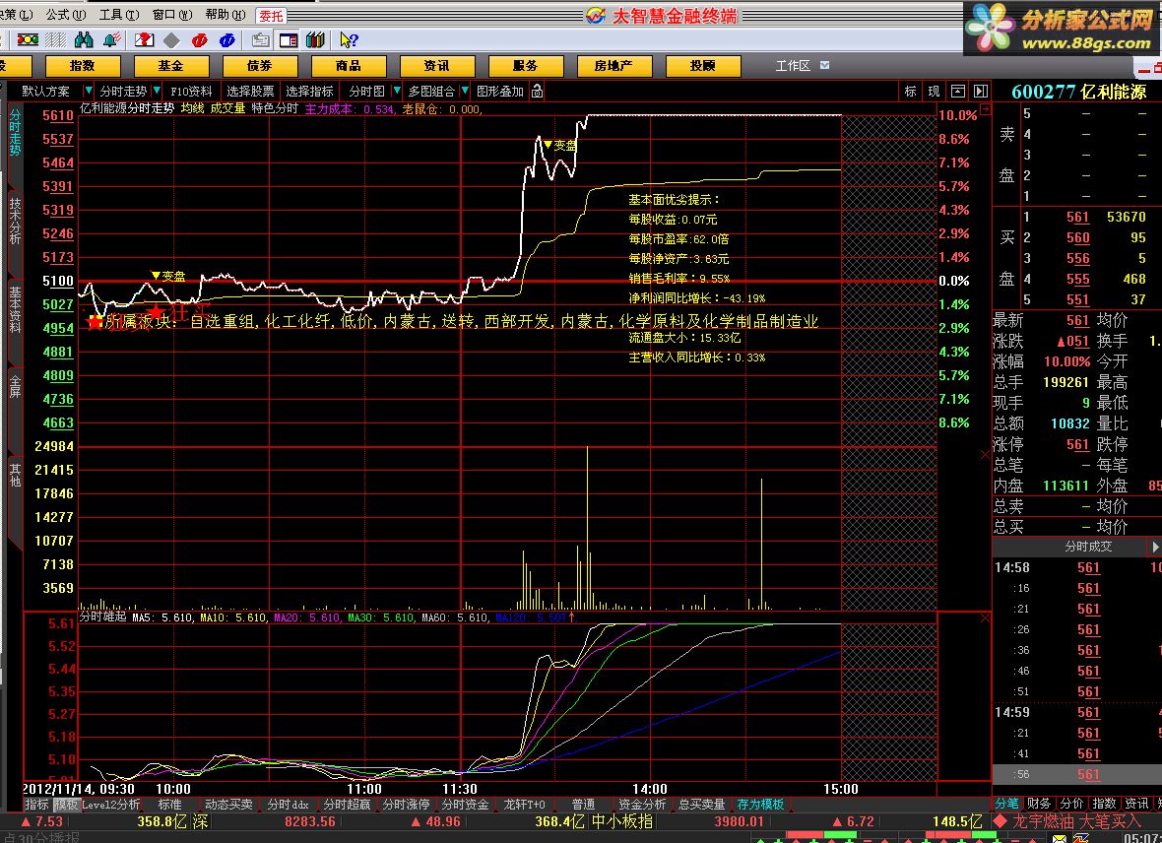Select the 分价 tab in right panel

tap(1071, 804)
